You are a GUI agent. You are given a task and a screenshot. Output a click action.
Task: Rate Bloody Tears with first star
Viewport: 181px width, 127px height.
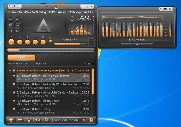coord(74,104)
